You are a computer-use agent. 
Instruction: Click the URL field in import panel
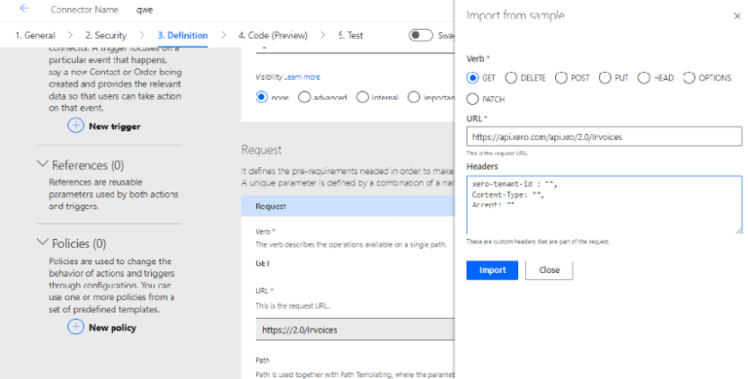604,137
